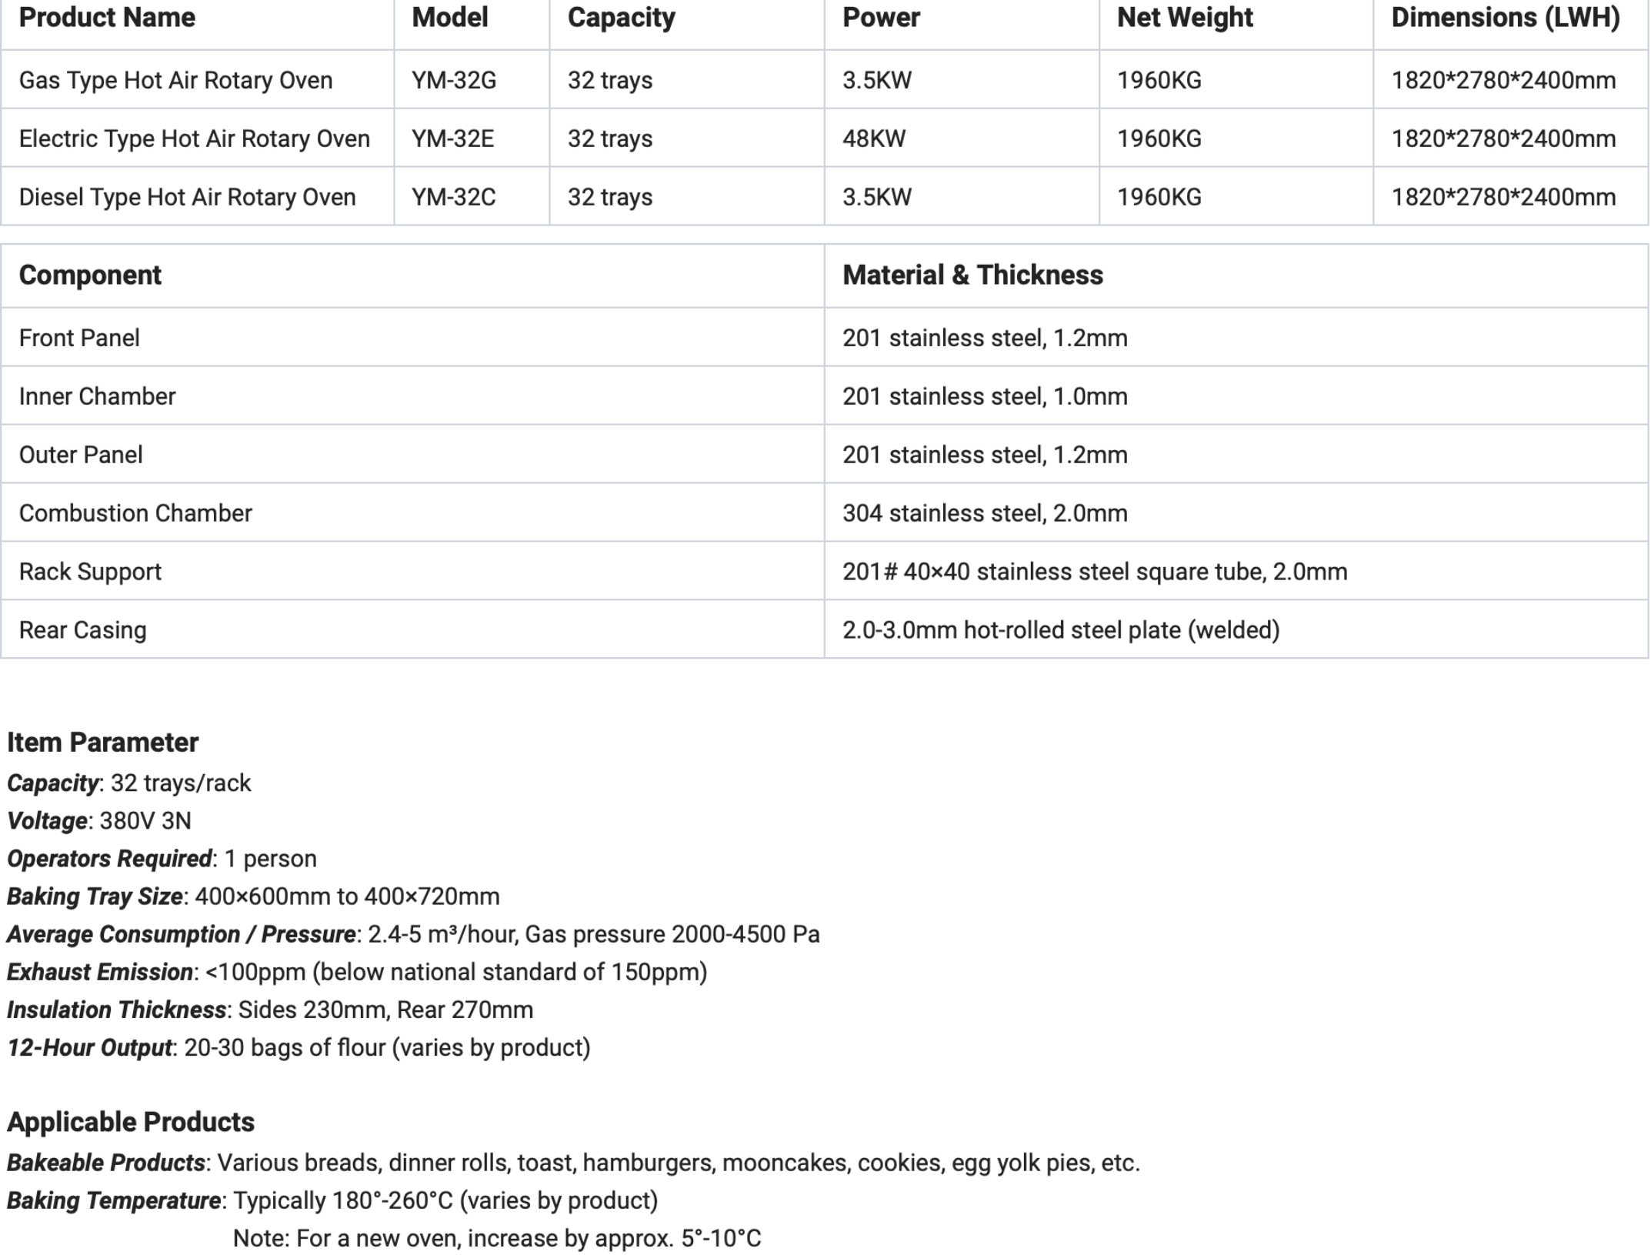1651x1255 pixels.
Task: Select the Product Name column header
Action: 107,18
